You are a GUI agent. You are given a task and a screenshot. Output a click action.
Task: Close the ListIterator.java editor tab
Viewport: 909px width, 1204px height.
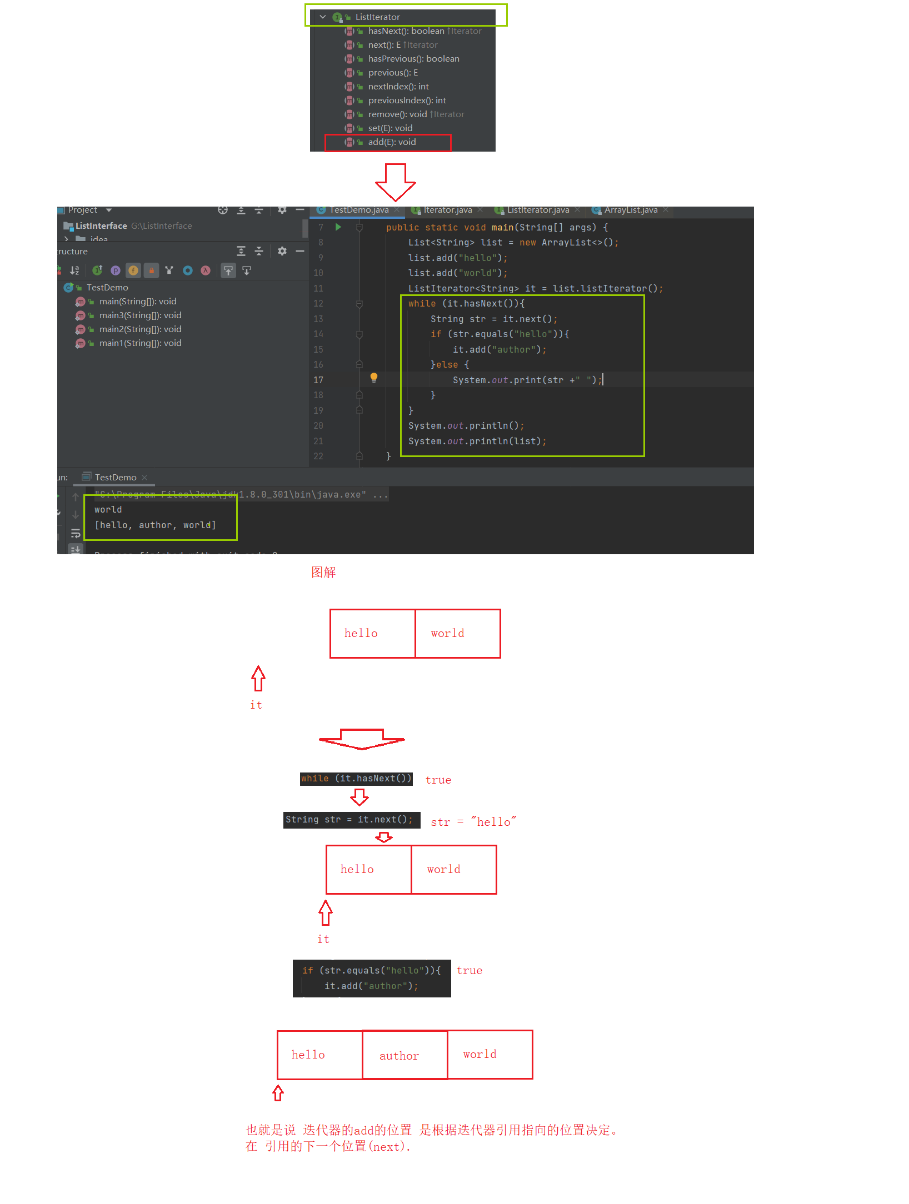[577, 210]
